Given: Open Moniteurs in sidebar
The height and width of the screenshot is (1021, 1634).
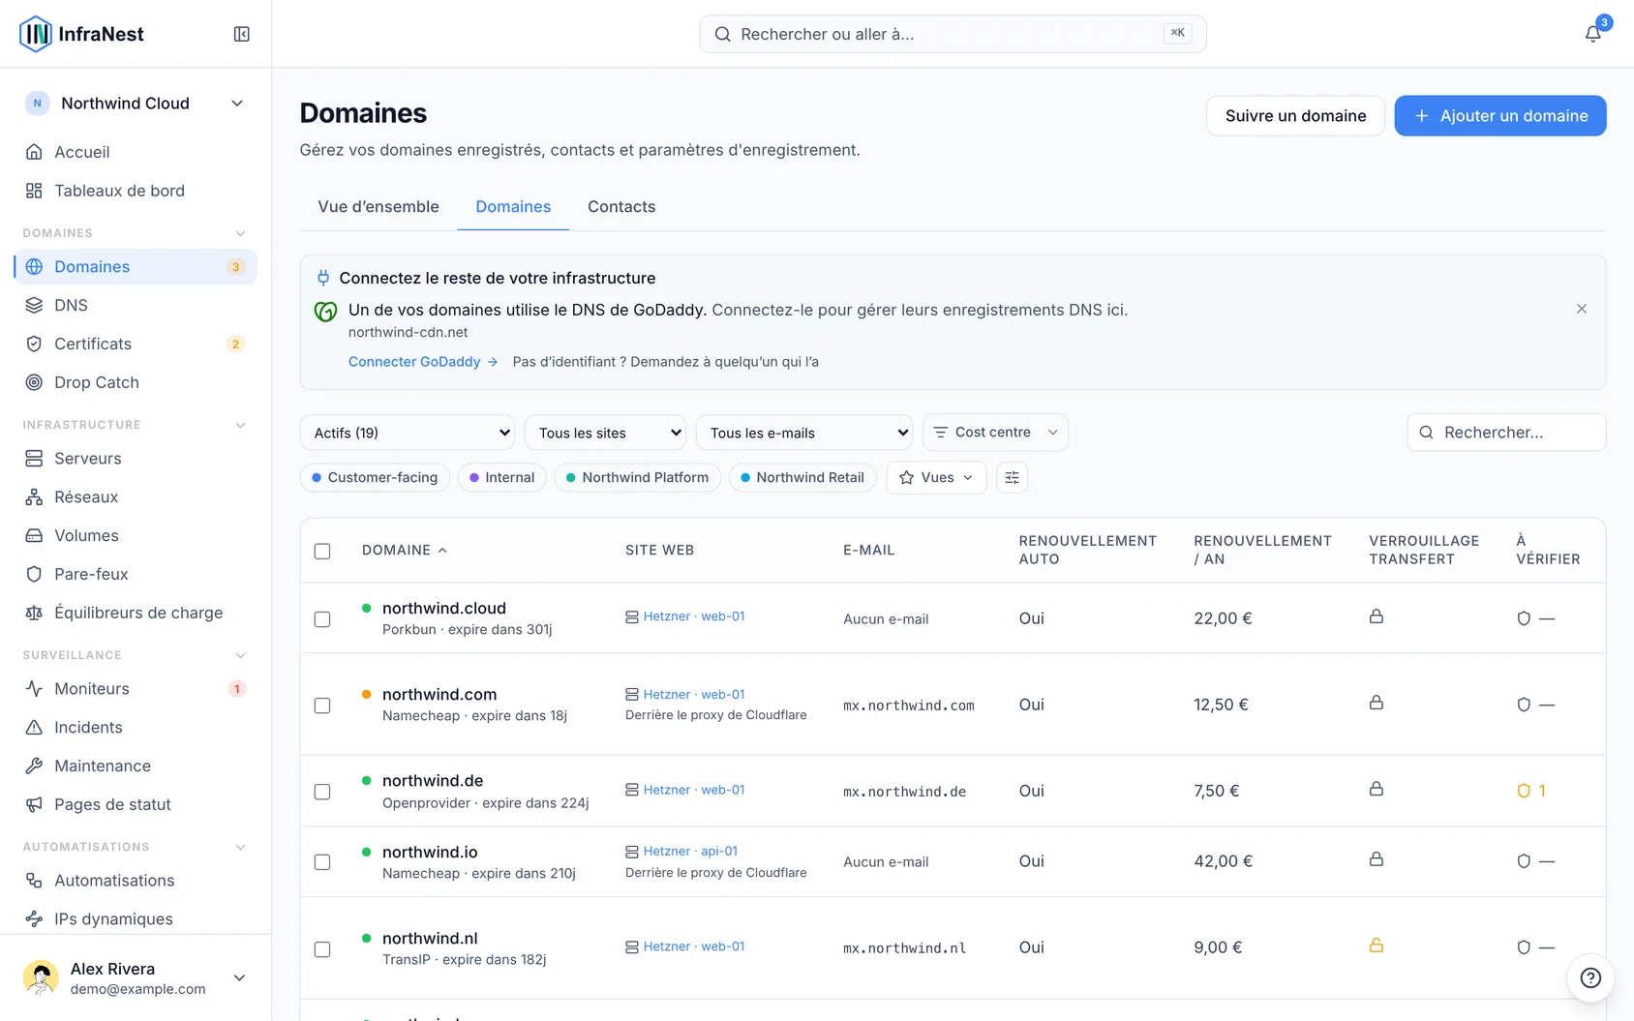Looking at the screenshot, I should click(x=136, y=688).
